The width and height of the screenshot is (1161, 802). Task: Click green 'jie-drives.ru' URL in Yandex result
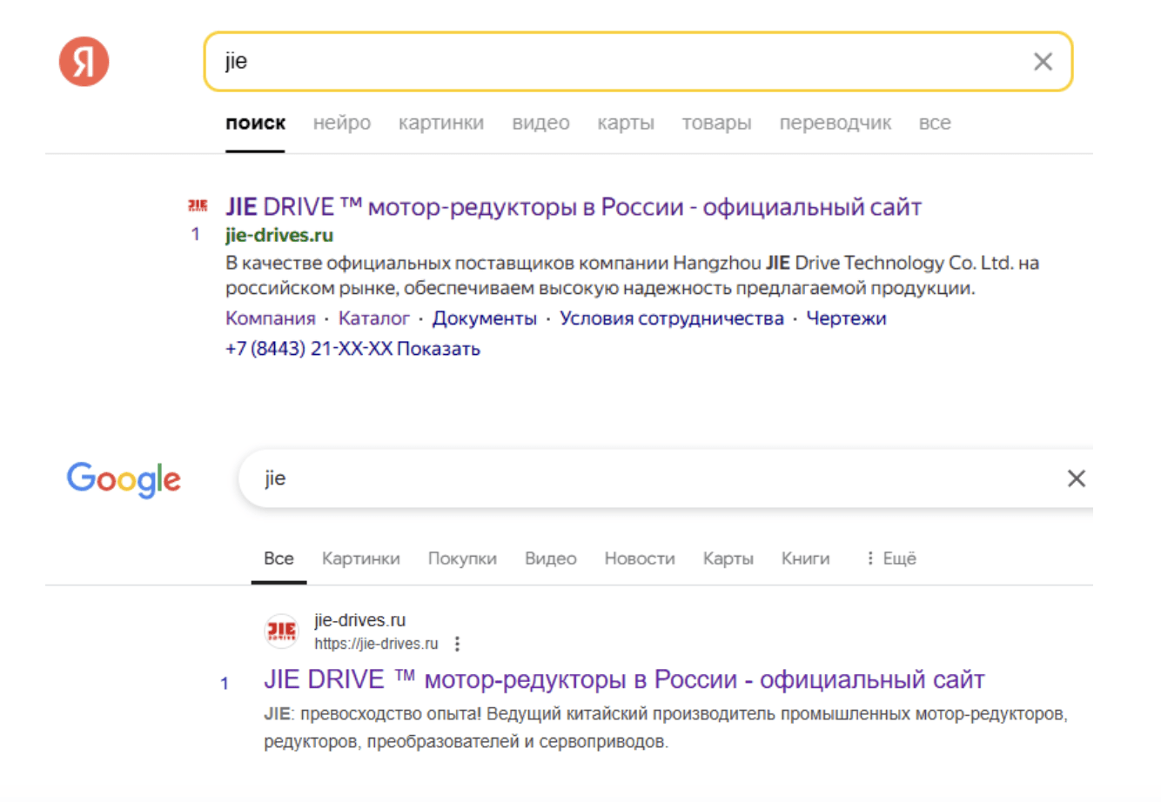coord(279,235)
